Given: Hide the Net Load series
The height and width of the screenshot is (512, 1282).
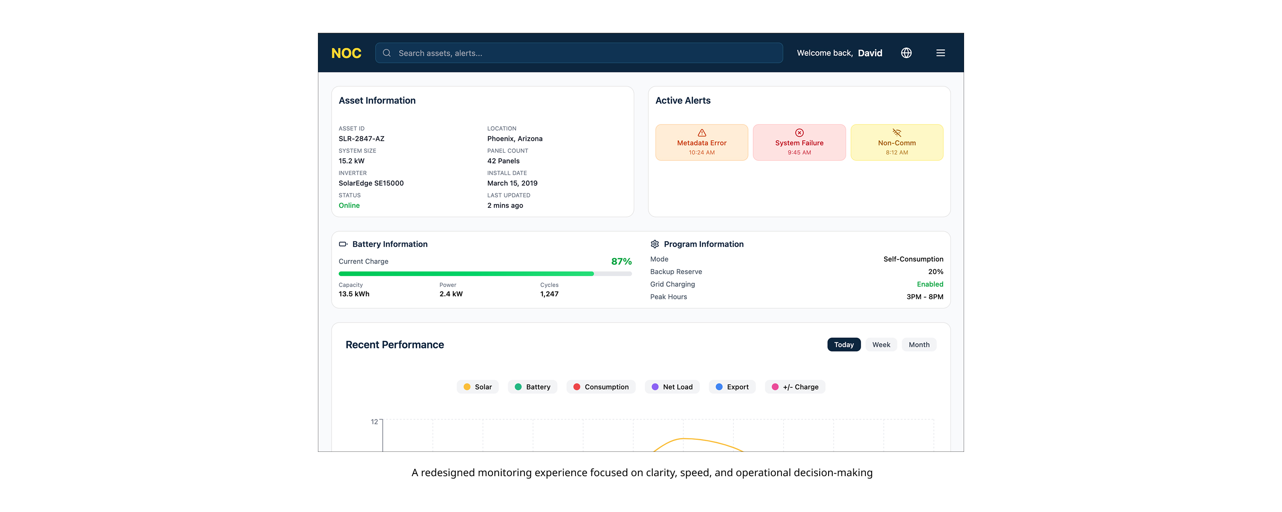Looking at the screenshot, I should (671, 387).
